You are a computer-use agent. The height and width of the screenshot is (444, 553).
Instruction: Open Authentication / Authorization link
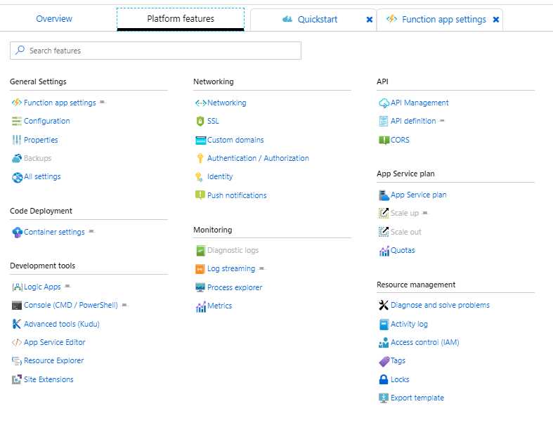[258, 158]
